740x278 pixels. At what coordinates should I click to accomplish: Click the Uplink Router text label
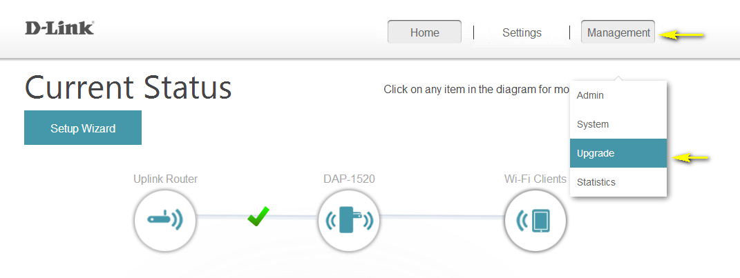165,179
